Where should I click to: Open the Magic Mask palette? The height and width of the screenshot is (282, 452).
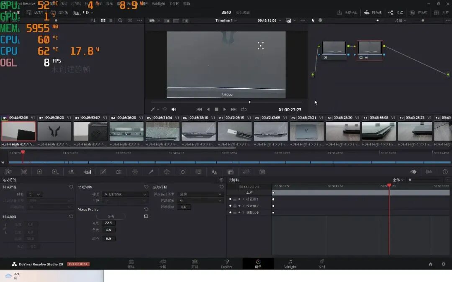click(x=198, y=172)
